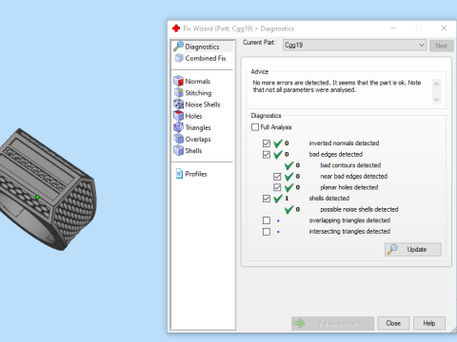
Task: Open the Normals fix icon
Action: click(179, 81)
